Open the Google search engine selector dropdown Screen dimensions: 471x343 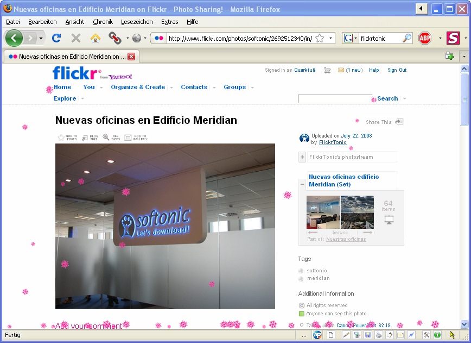tap(355, 38)
